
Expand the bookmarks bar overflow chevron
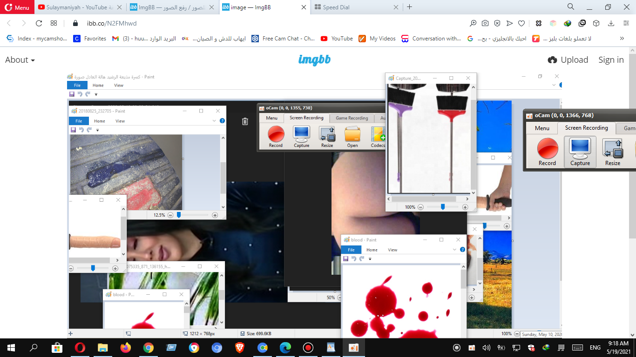(622, 39)
